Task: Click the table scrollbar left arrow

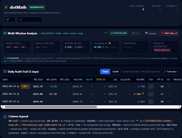Action: tap(2, 107)
